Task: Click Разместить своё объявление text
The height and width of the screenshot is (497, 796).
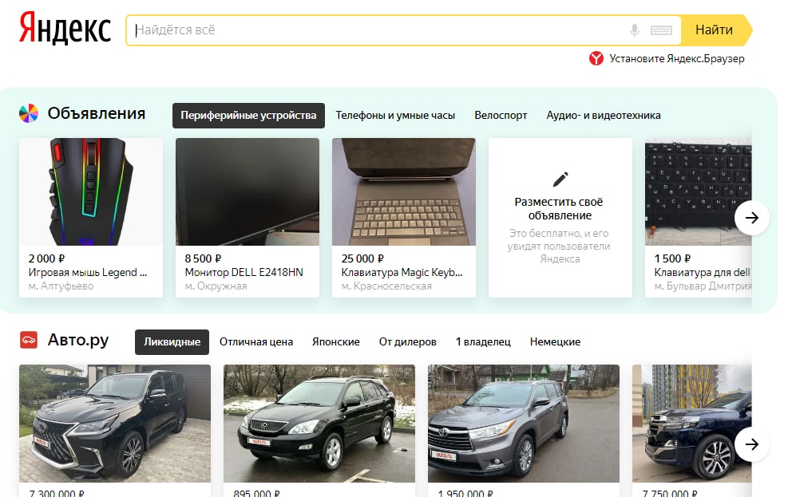Action: (x=559, y=208)
